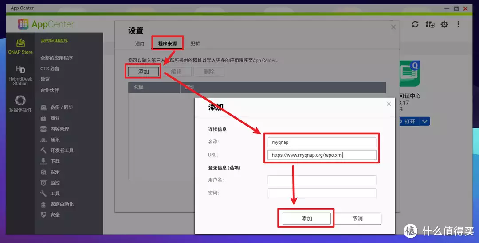Click the 名称 column header
Screen dimensions: 479x243
pos(154,88)
